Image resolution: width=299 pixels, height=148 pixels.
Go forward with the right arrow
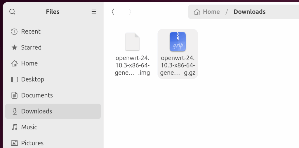[130, 12]
